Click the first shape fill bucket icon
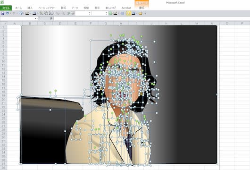 tap(34, 13)
